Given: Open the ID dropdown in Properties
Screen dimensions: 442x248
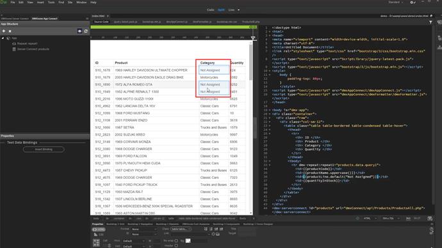Looking at the screenshot, I should (x=144, y=234).
